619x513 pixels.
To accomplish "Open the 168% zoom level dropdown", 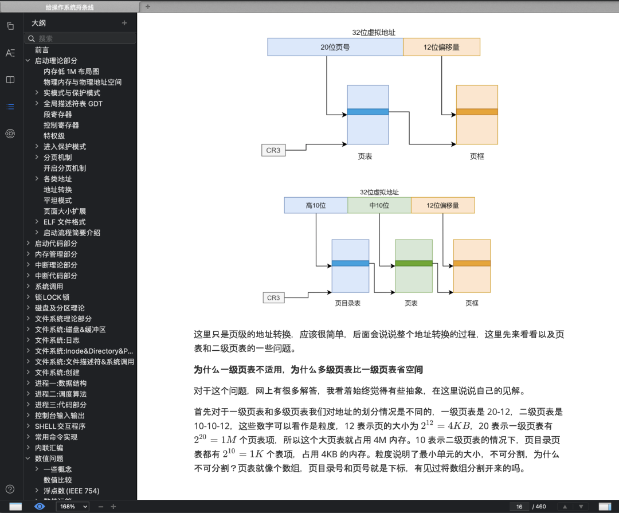I will click(x=72, y=507).
